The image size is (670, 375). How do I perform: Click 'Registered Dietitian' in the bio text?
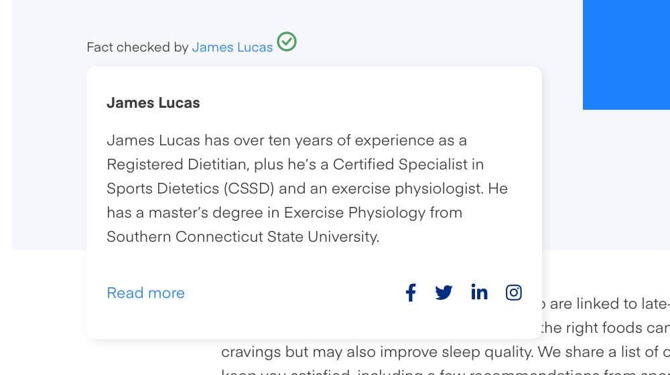pos(177,165)
